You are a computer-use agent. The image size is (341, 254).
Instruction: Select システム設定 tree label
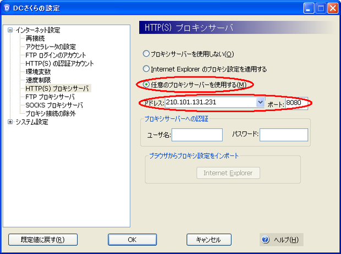pos(32,122)
